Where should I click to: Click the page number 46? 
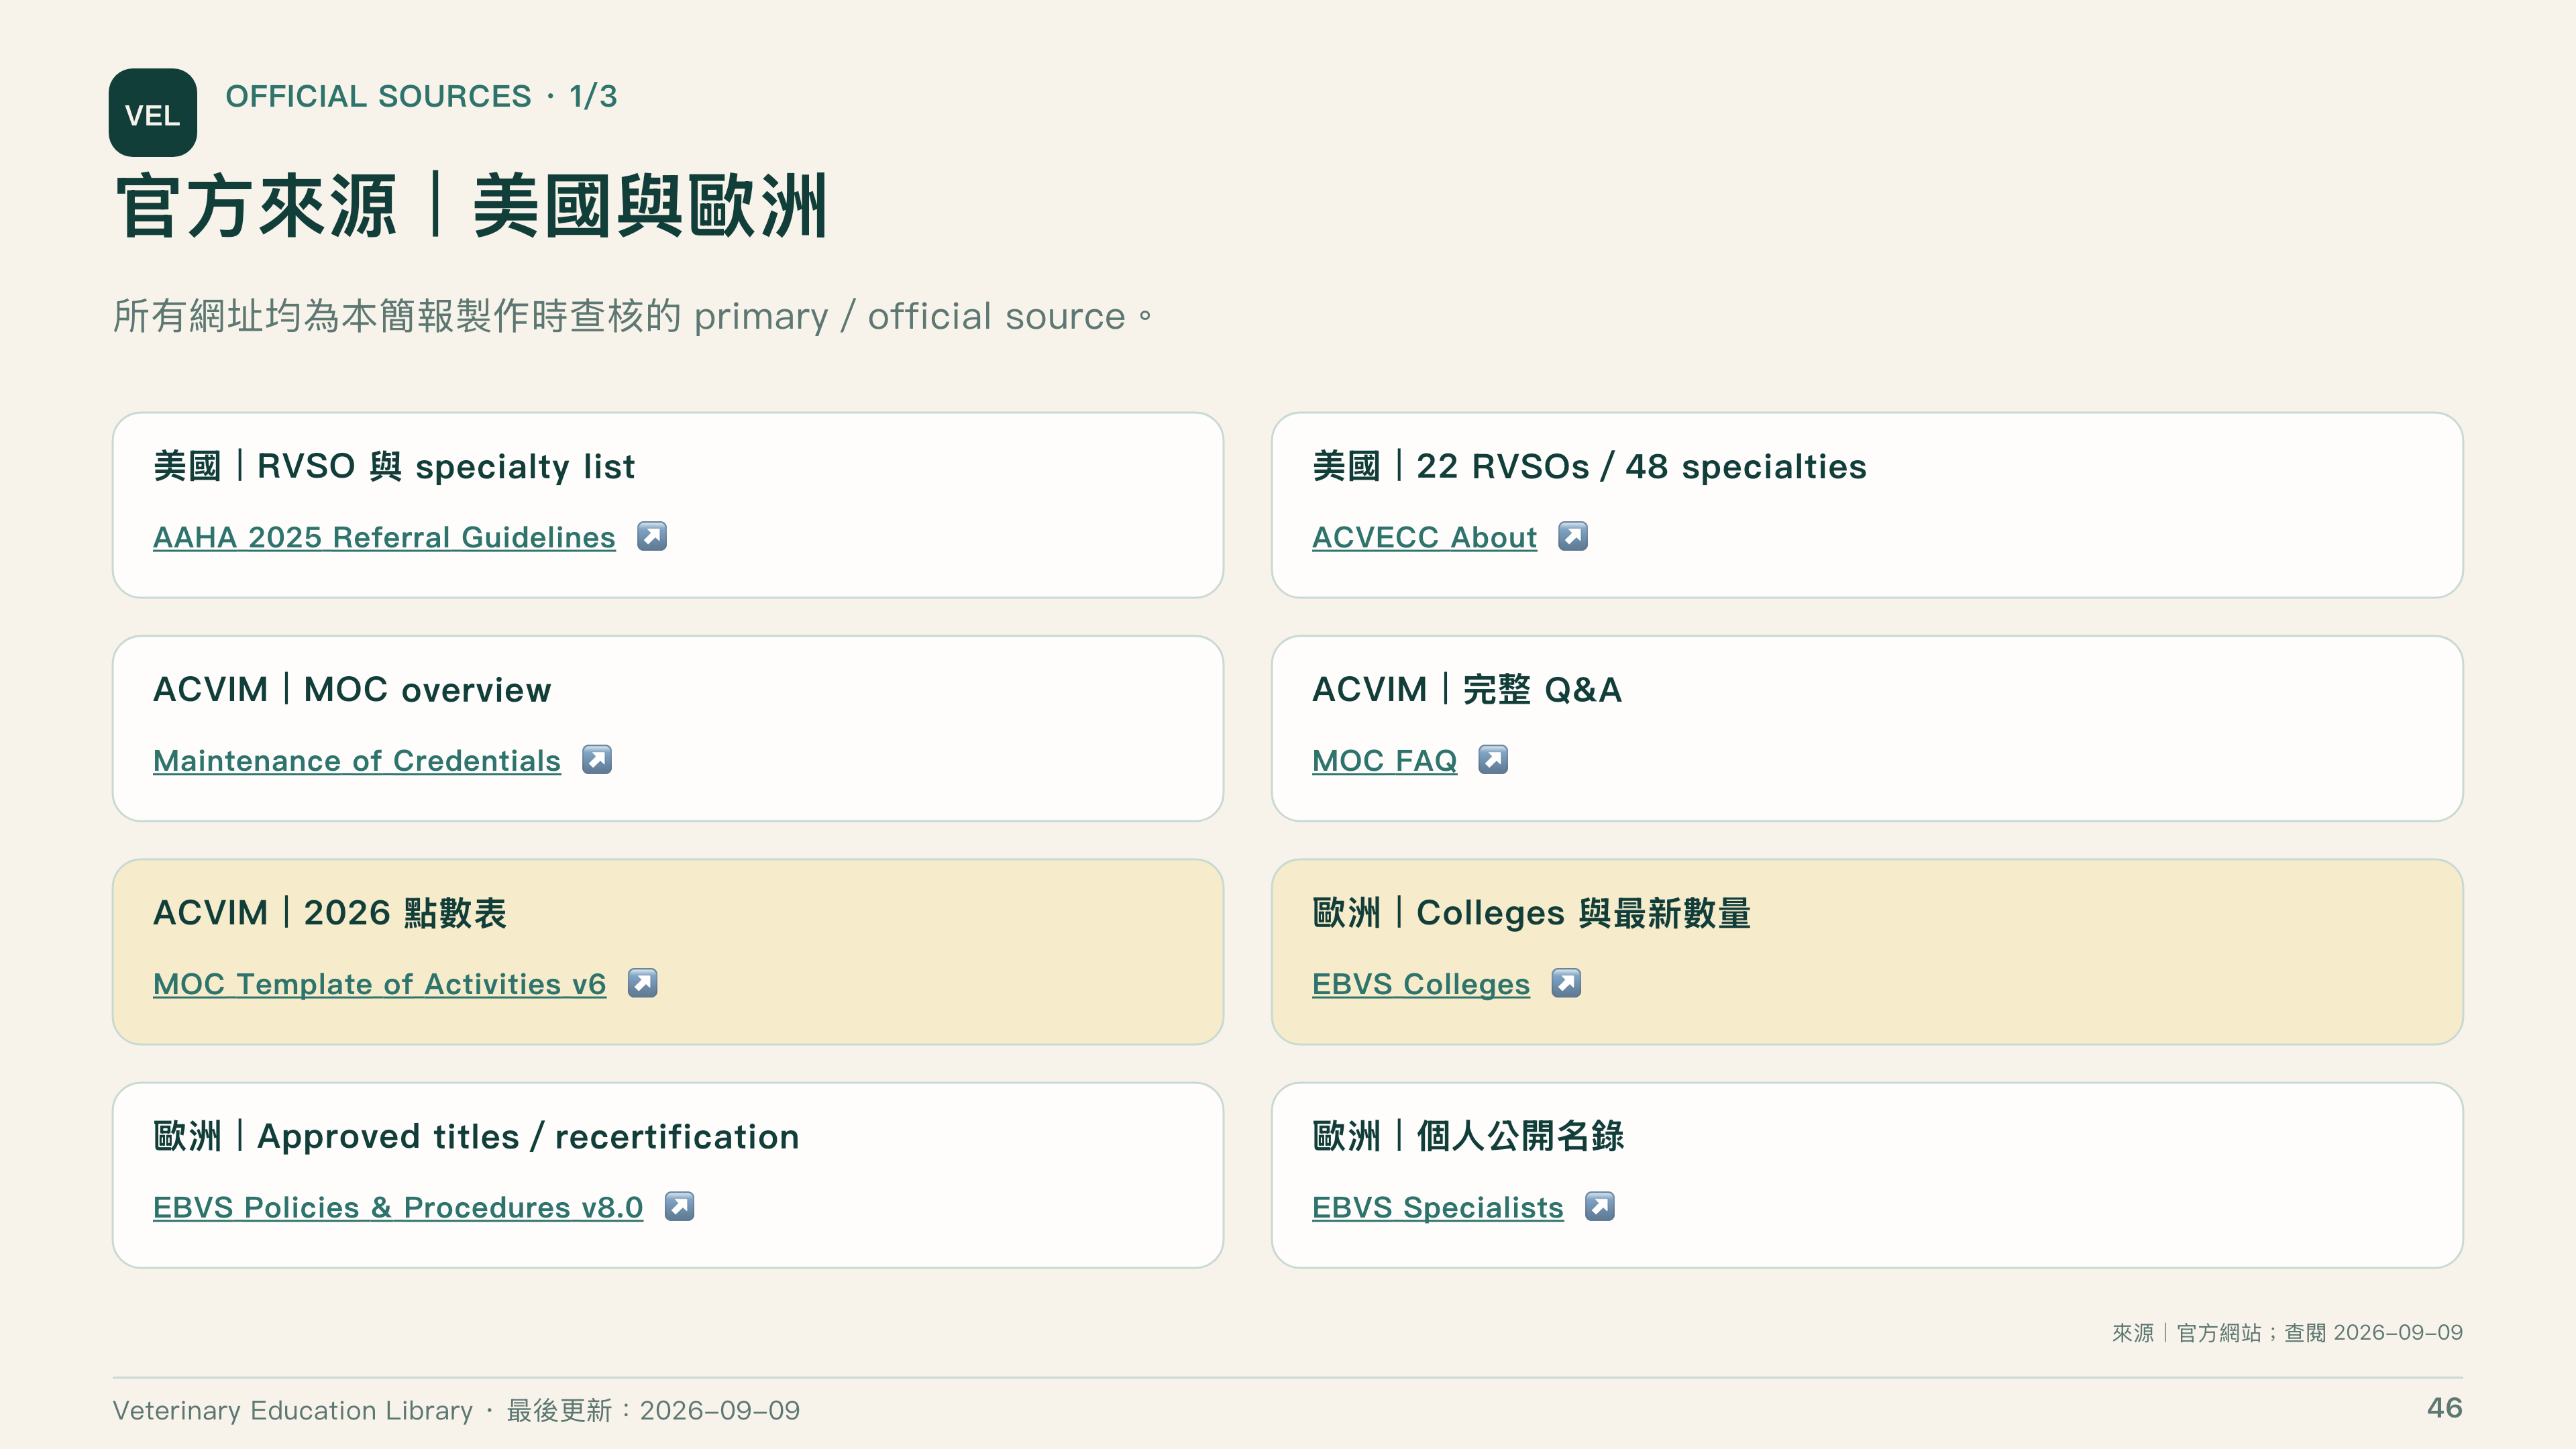pos(2444,1408)
